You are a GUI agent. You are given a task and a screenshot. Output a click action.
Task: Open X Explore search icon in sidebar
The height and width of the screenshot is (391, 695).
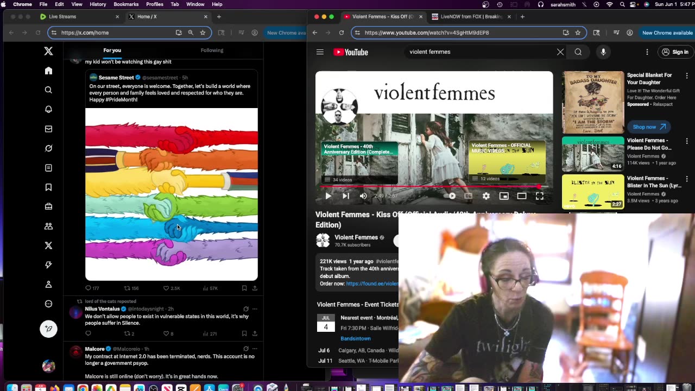tap(48, 90)
